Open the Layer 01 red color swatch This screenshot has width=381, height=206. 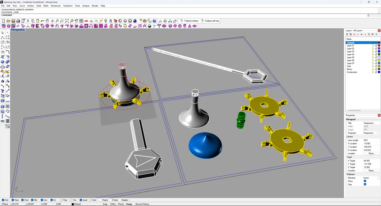(379, 45)
